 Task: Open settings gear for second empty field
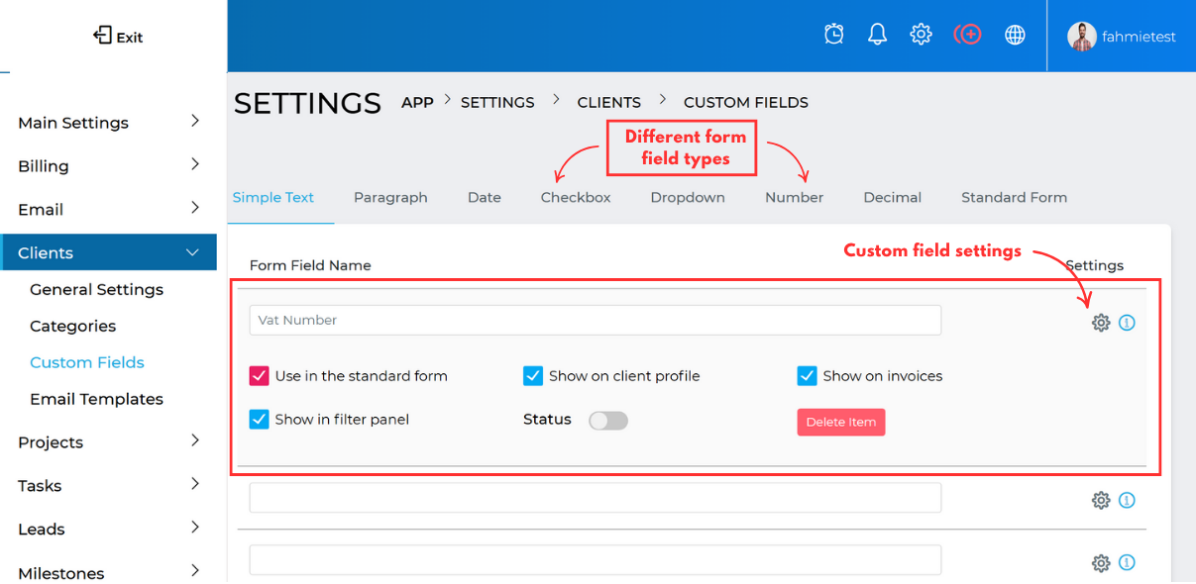(x=1101, y=500)
